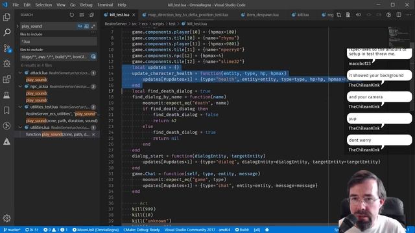Click the files to include field
The width and height of the screenshot is (415, 233).
point(58,41)
